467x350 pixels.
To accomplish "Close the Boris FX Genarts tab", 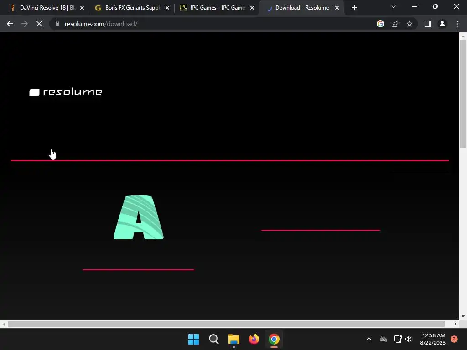I will tap(167, 8).
